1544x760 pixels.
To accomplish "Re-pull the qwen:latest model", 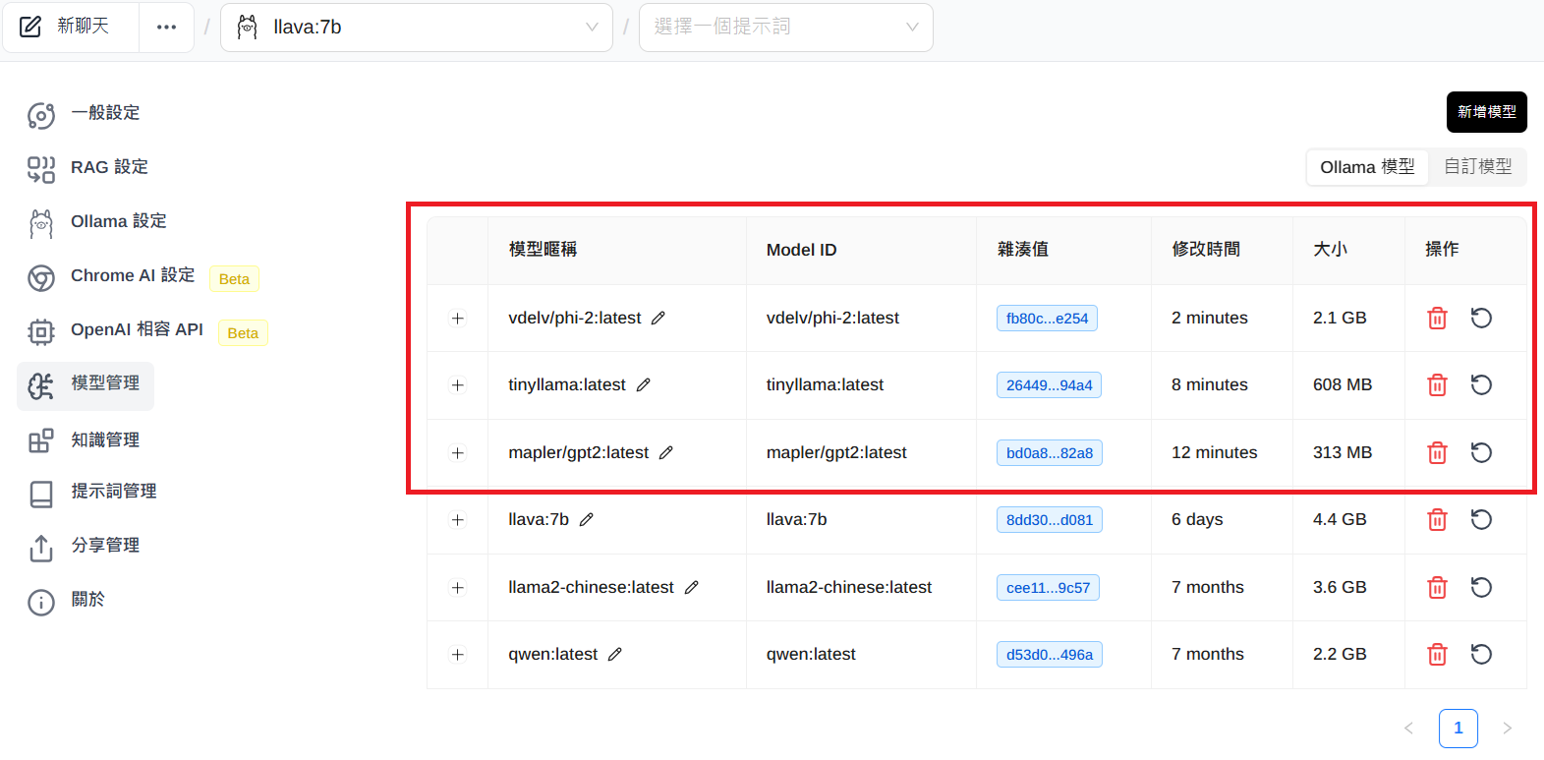I will [x=1481, y=654].
